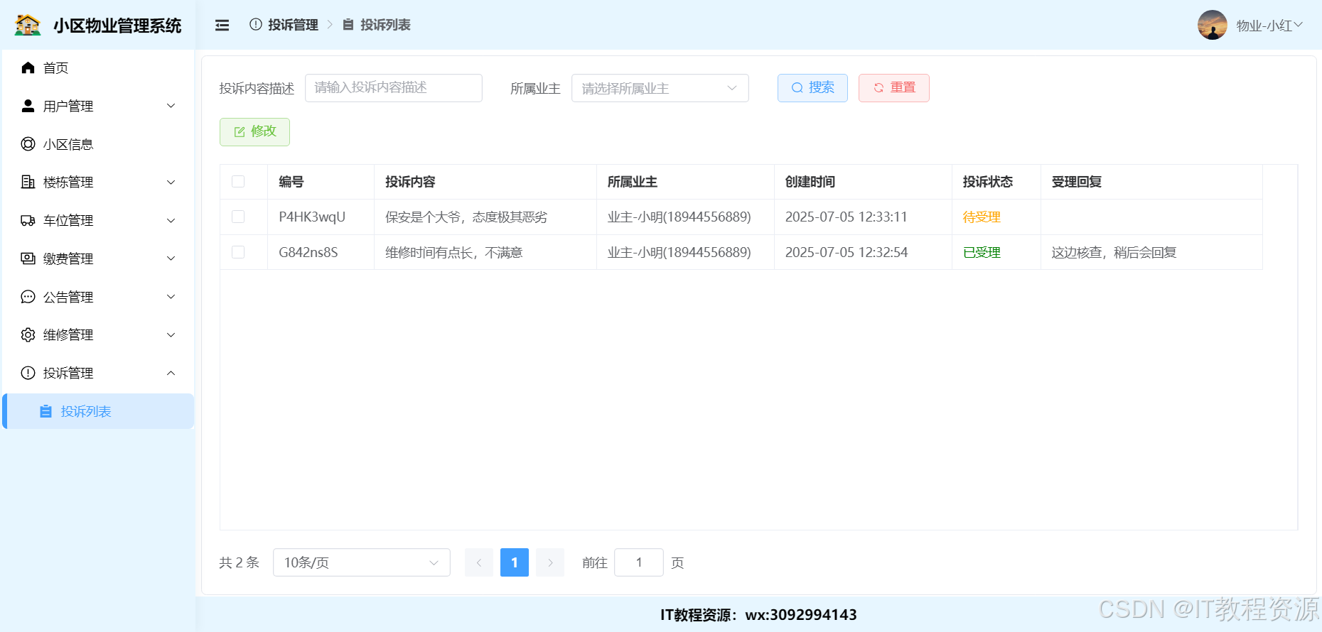Click the breadcrumb 投诉管理 circle icon
Viewport: 1322px width, 632px height.
(256, 25)
